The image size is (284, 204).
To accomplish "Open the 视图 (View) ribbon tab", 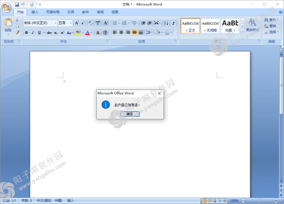I will coord(114,12).
